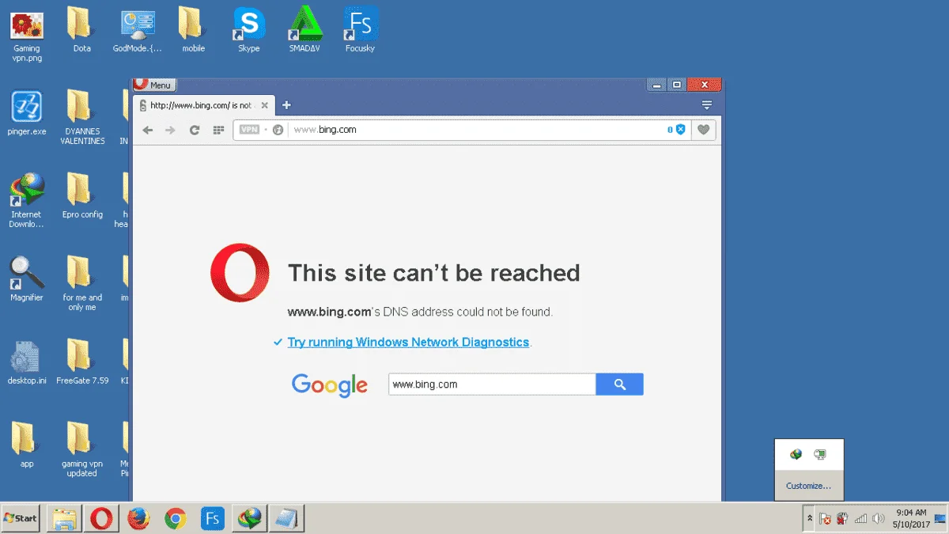
Task: Open a new tab with the plus button
Action: pyautogui.click(x=286, y=105)
